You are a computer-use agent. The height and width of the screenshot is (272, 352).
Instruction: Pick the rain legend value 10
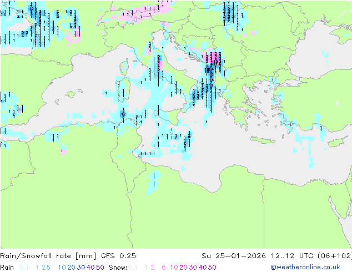(62, 268)
